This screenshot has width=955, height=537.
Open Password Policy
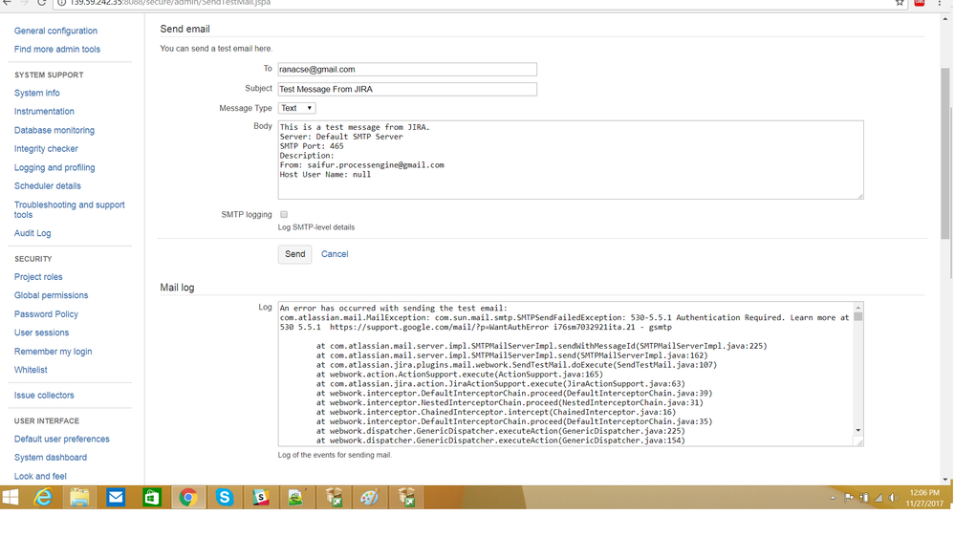click(46, 314)
